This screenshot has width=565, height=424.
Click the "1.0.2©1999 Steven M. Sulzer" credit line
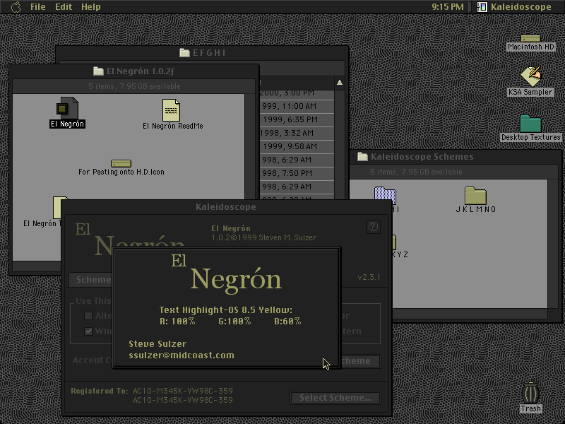263,237
